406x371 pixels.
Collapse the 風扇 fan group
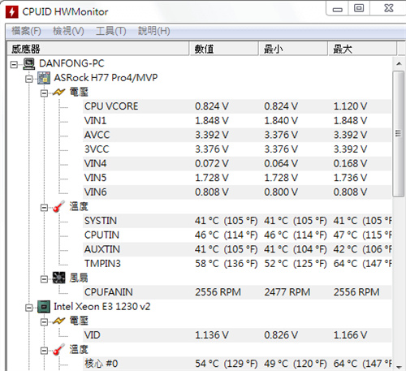(44, 279)
